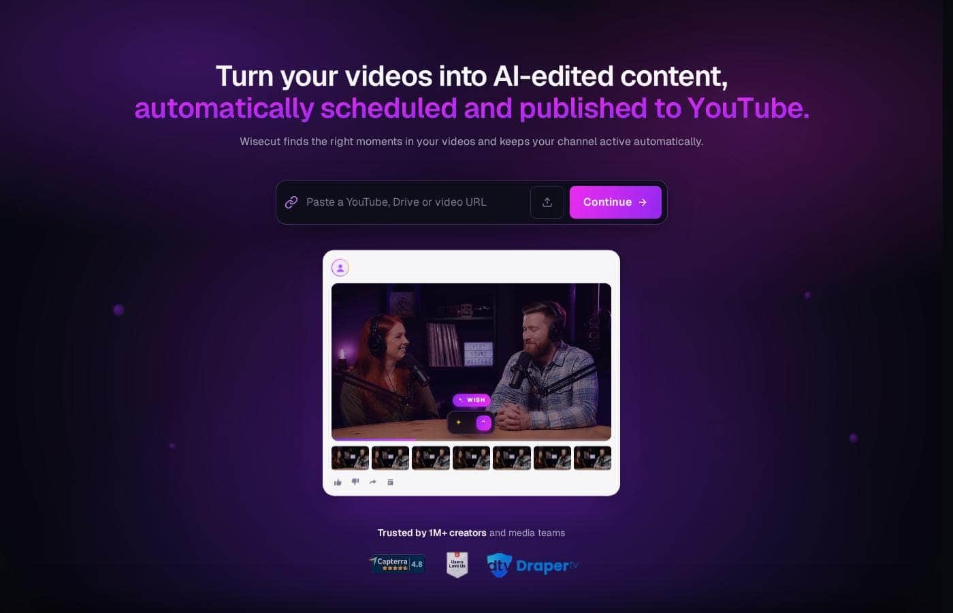Open the Users Love Us badge
The width and height of the screenshot is (953, 613).
(457, 565)
